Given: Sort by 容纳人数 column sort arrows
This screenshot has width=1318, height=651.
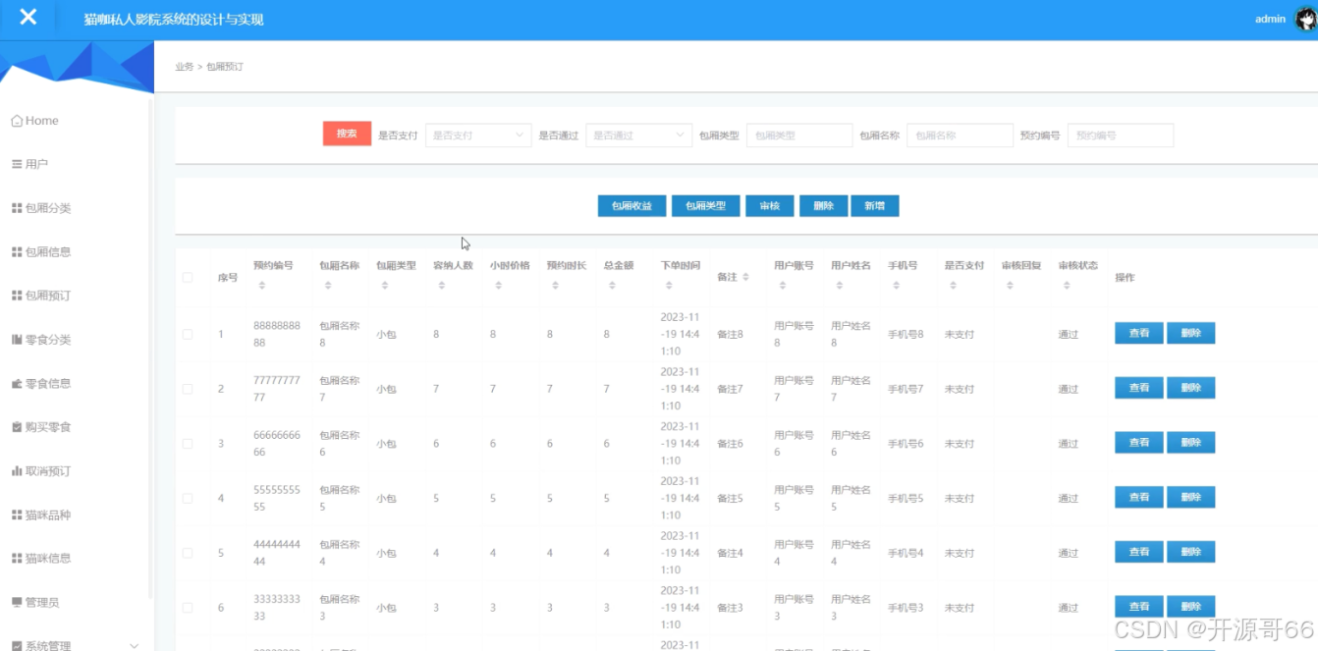Looking at the screenshot, I should click(441, 286).
